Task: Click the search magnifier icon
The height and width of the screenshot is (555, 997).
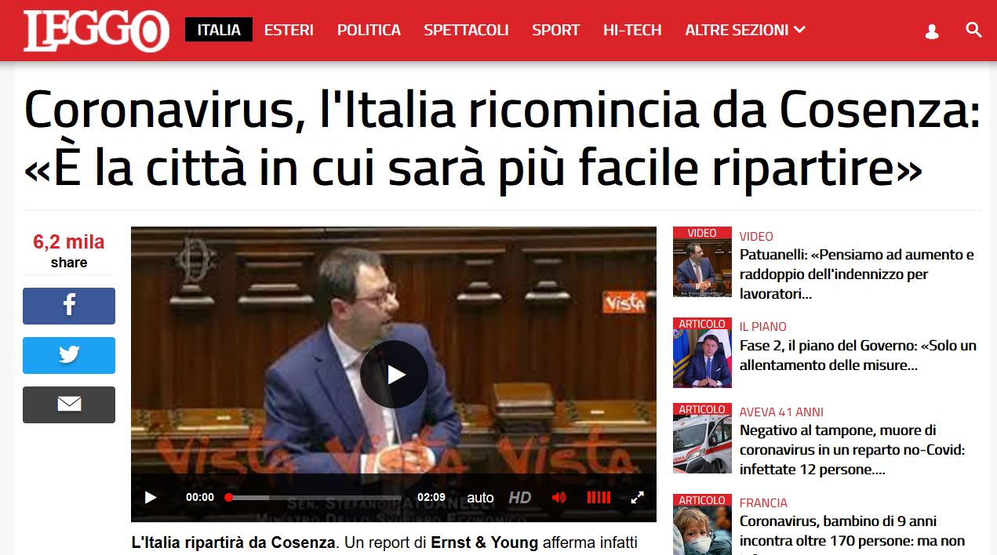Action: click(973, 31)
